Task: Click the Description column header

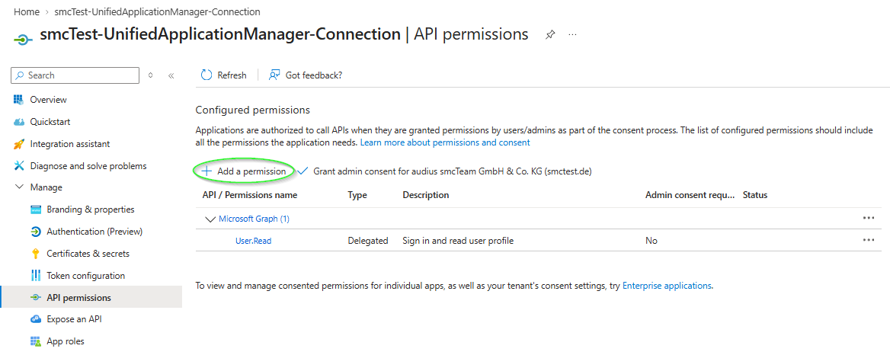Action: [426, 195]
